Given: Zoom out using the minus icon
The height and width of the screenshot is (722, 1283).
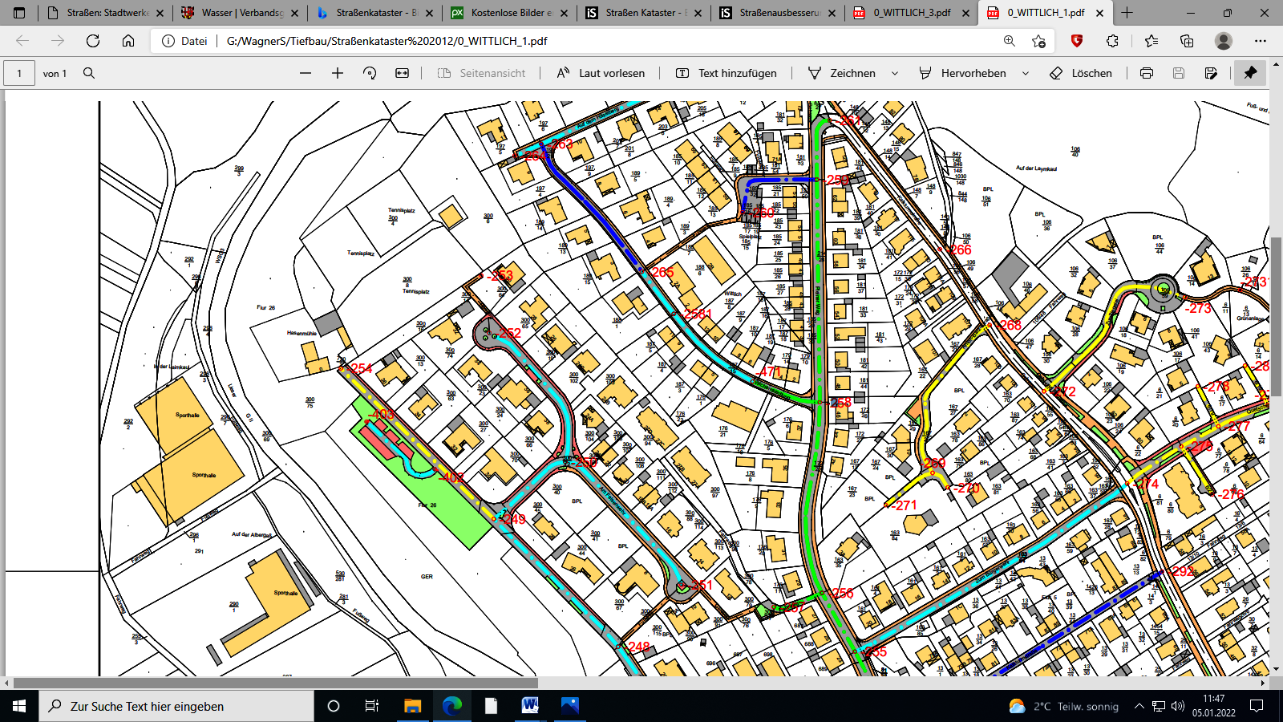Looking at the screenshot, I should tap(306, 73).
